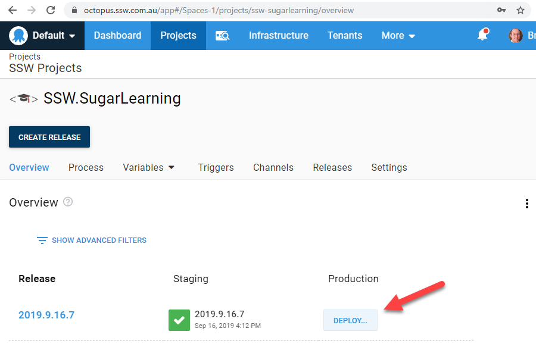Open the search icon in navigation bar

click(x=222, y=36)
